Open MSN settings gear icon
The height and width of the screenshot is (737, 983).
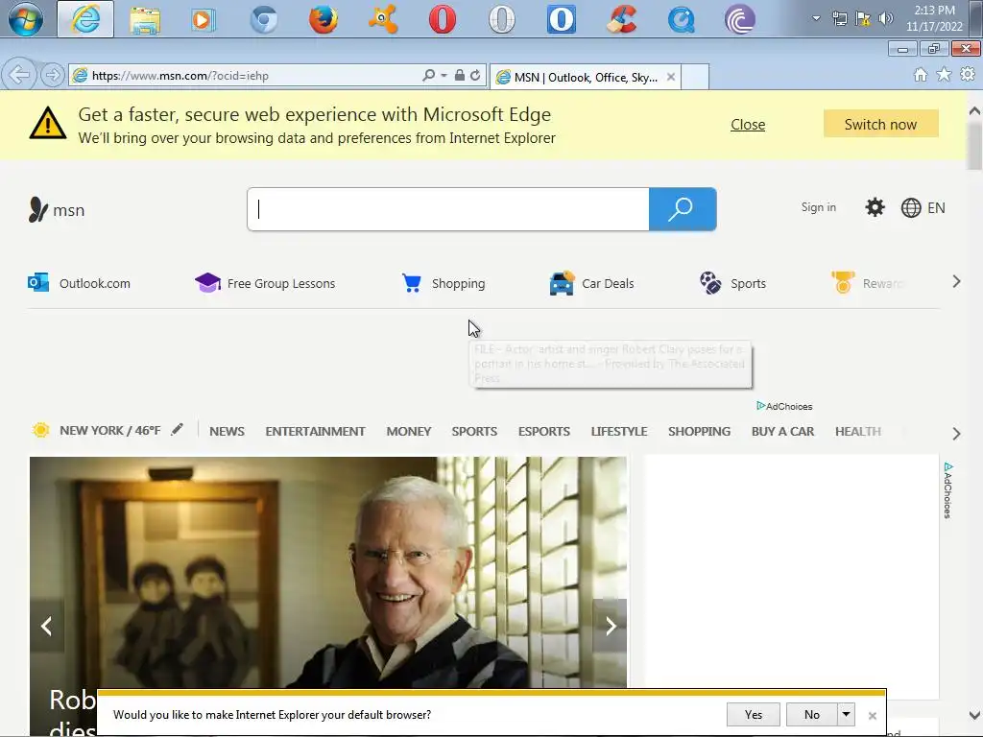[875, 207]
